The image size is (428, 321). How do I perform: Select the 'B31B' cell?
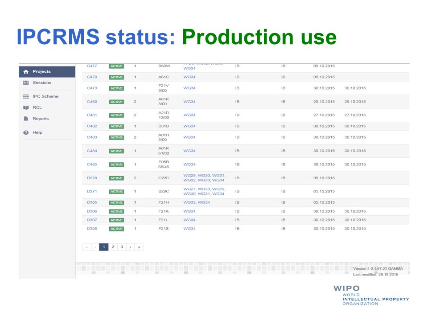pos(164,126)
